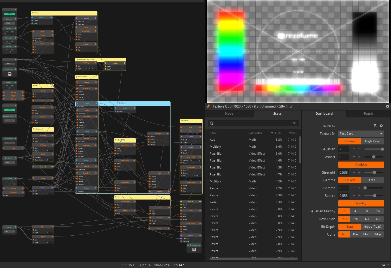The width and height of the screenshot is (391, 268).
Task: Click the plus stepper for Gaussian value
Action: [359, 149]
